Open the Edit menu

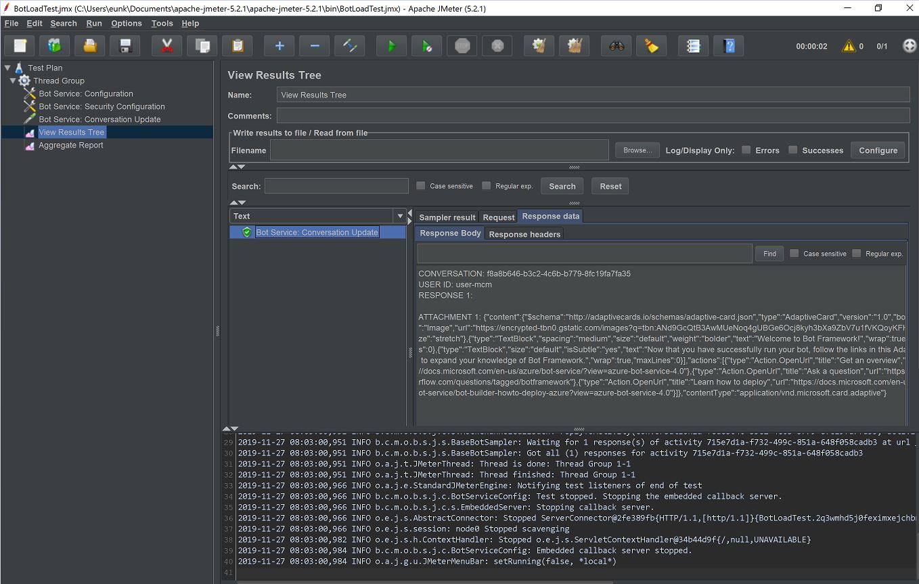point(35,23)
